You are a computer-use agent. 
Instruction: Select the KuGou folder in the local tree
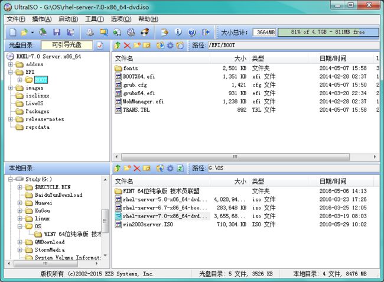coord(43,210)
